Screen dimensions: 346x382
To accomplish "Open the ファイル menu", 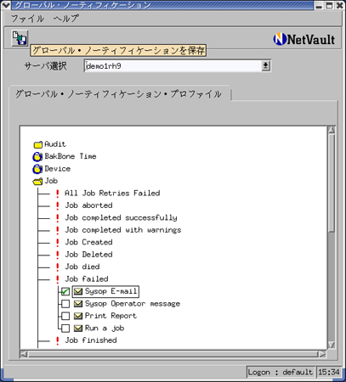I will [27, 19].
